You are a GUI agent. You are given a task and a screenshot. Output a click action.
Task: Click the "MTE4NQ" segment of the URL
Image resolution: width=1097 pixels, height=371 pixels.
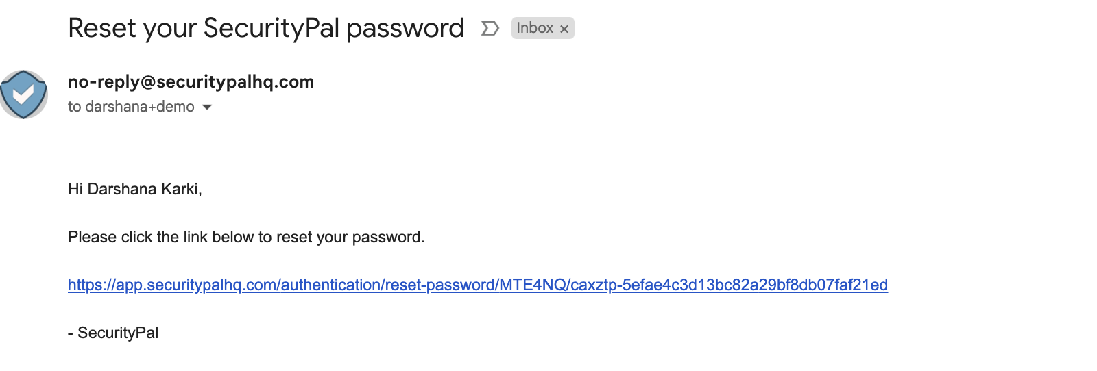point(533,285)
